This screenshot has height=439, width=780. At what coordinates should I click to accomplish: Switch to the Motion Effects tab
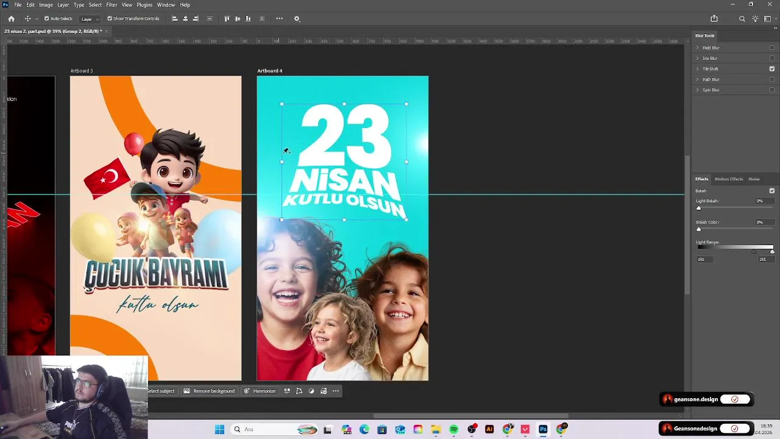tap(728, 179)
